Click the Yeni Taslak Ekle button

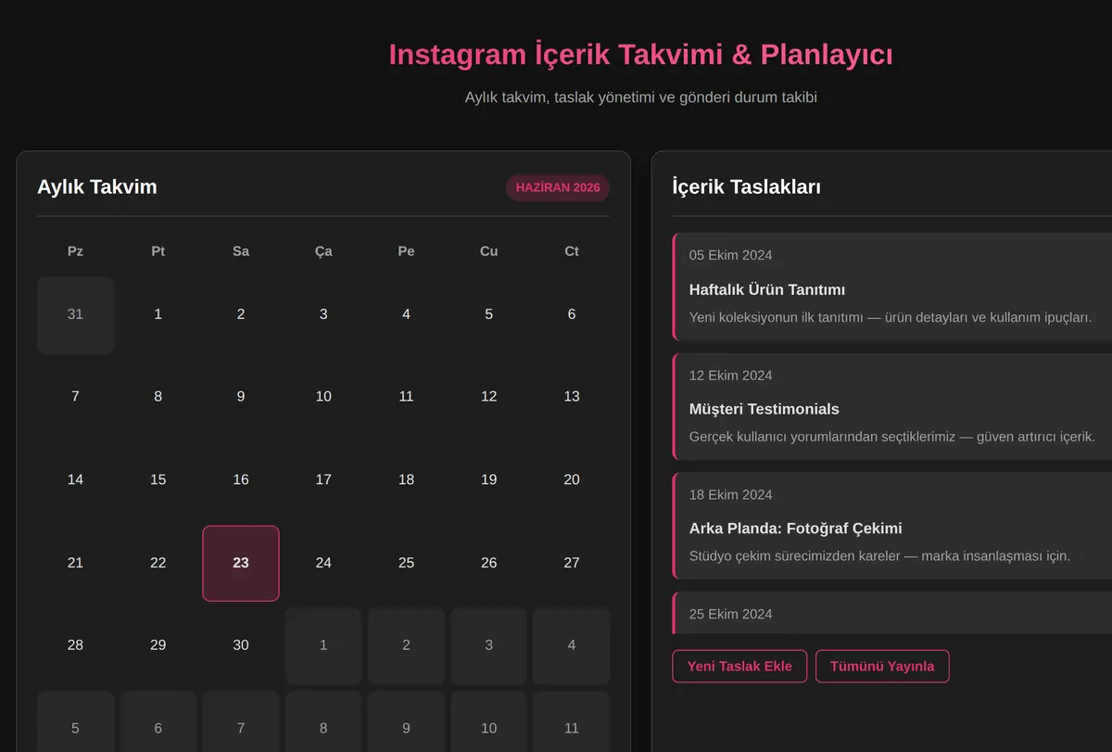click(x=739, y=666)
